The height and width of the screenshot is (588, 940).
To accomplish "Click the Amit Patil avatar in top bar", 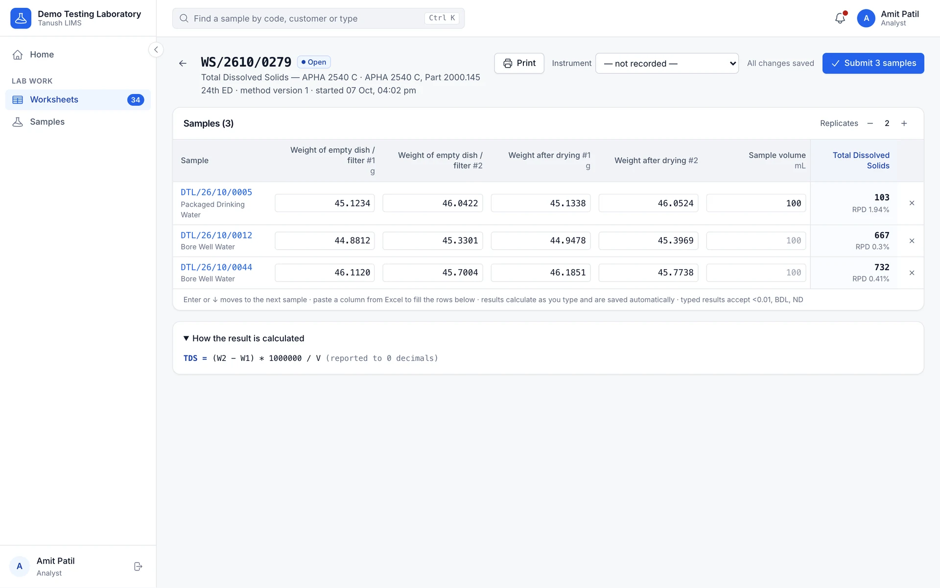I will (x=866, y=18).
